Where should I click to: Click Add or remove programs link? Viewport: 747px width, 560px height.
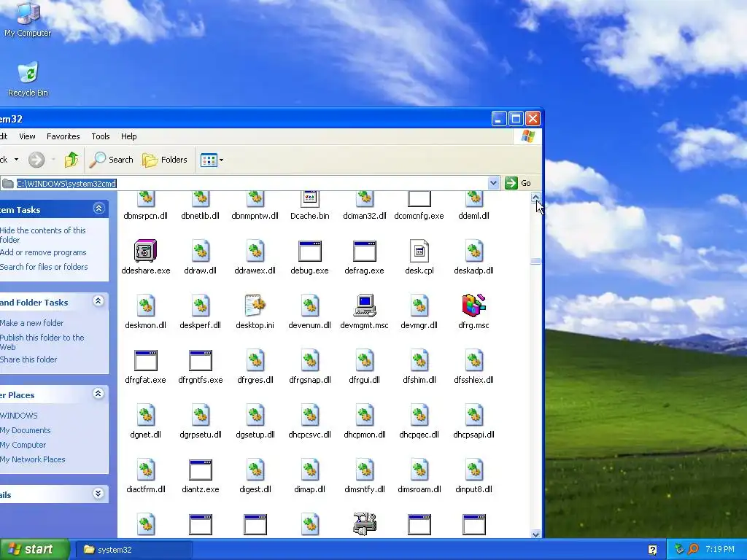[43, 252]
